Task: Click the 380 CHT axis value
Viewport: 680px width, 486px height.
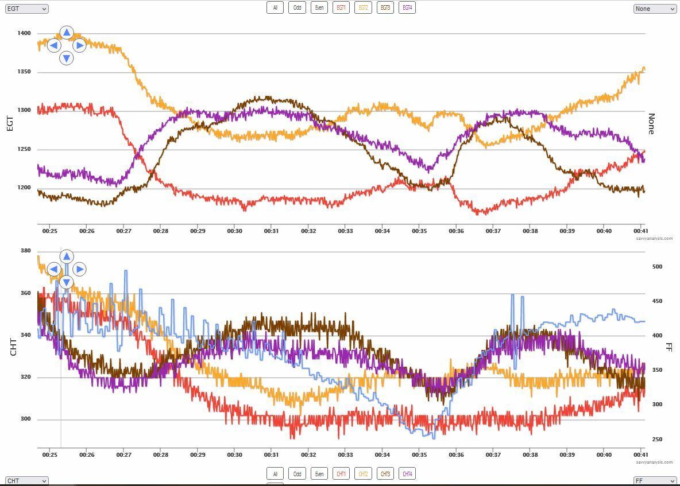Action: click(26, 250)
